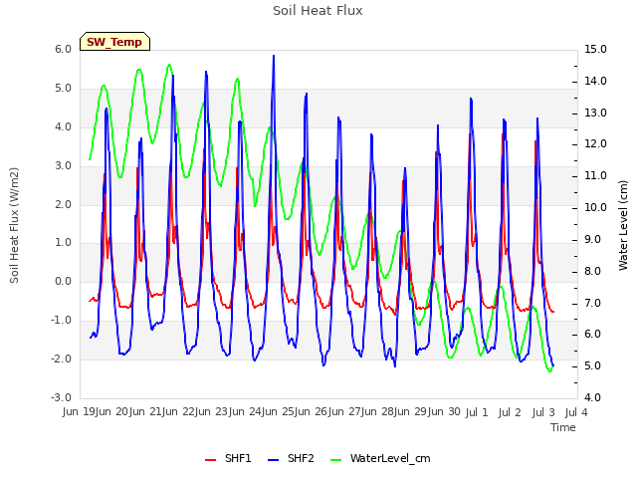Select the SHF1 legend label
637x478 pixels.
pyautogui.click(x=238, y=458)
